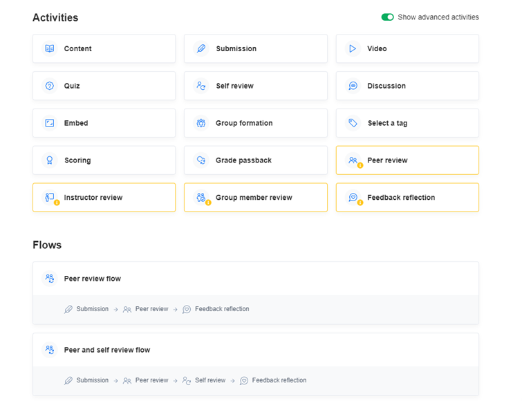Screen dimensions: 522x401
Task: Click the Discussion chat bubble icon
Action: (x=353, y=86)
